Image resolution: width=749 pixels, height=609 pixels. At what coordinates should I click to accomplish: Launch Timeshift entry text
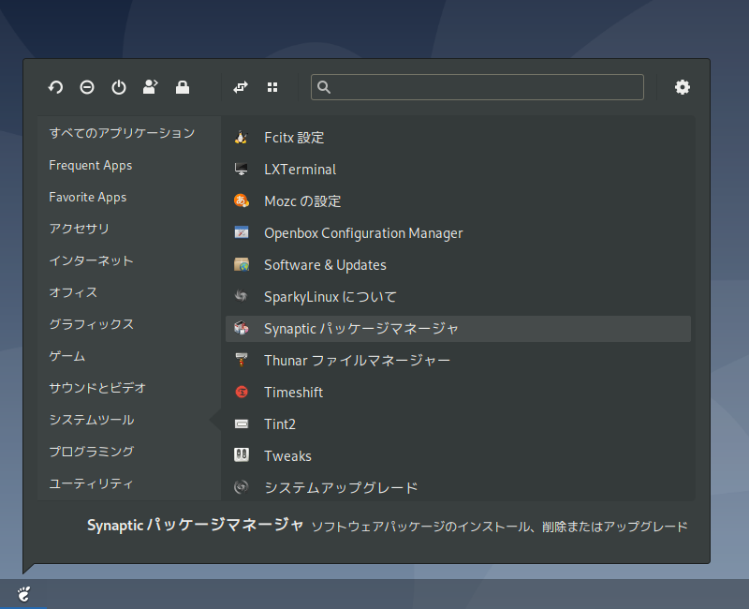(x=293, y=392)
